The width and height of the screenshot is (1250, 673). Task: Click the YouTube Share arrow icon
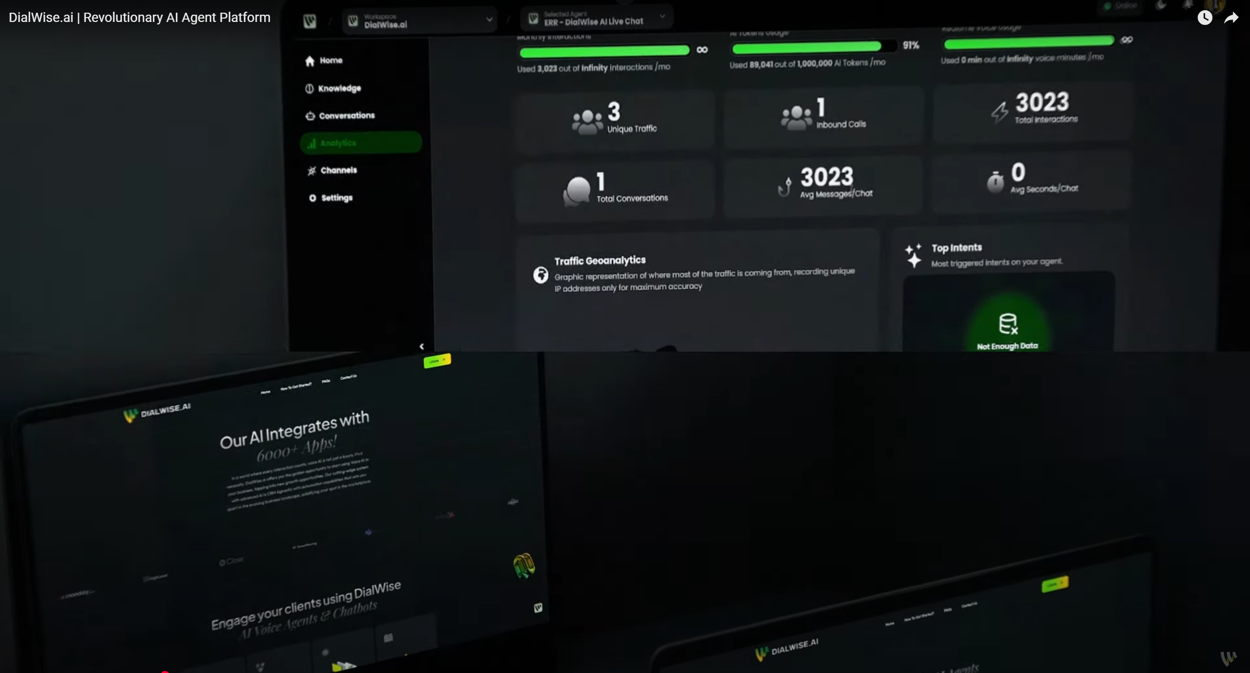1231,18
